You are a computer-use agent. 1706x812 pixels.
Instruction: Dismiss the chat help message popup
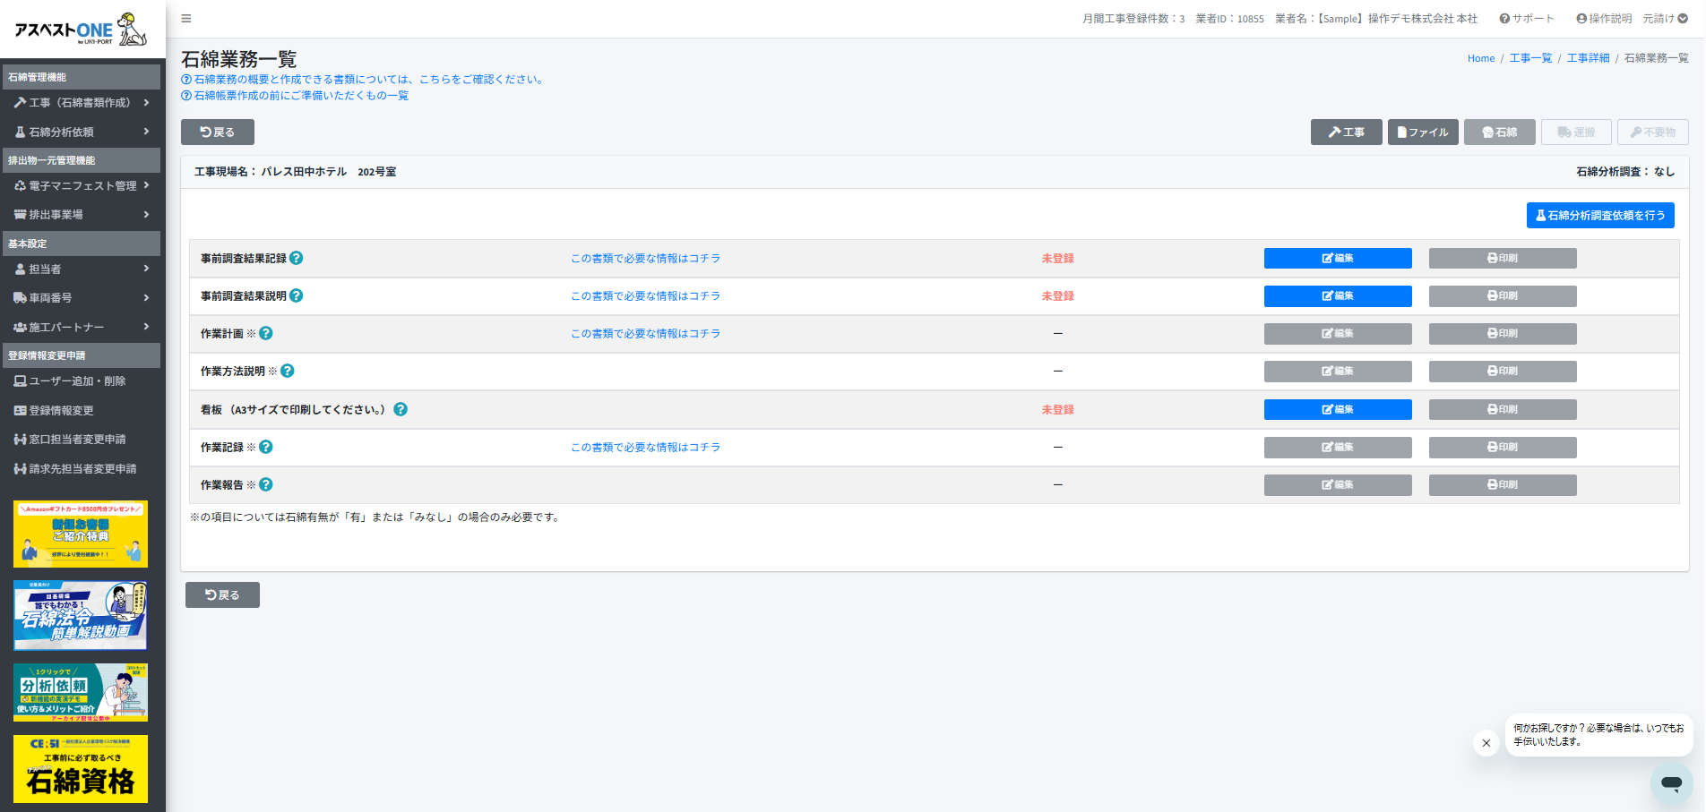tap(1486, 743)
